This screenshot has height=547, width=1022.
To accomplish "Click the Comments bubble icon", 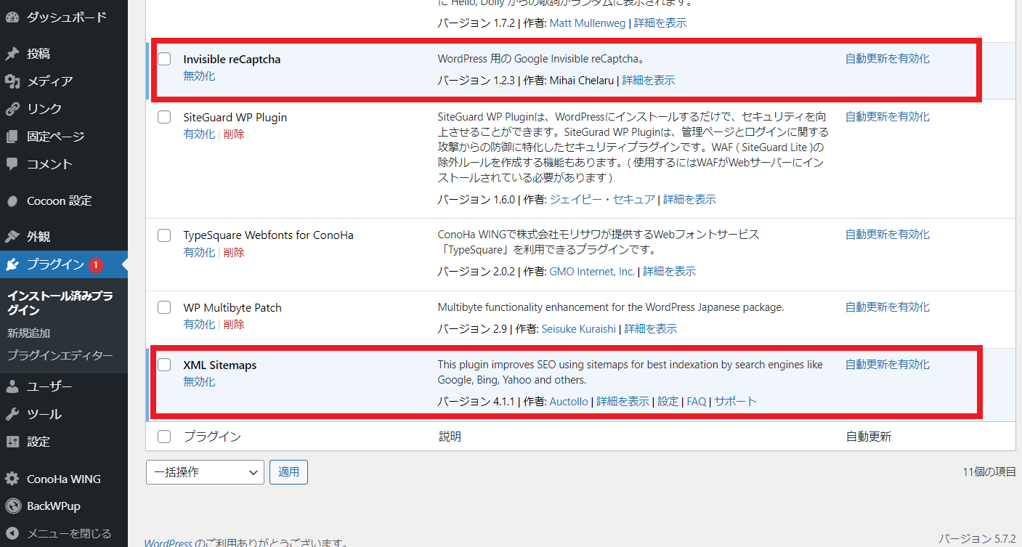I will coord(12,164).
